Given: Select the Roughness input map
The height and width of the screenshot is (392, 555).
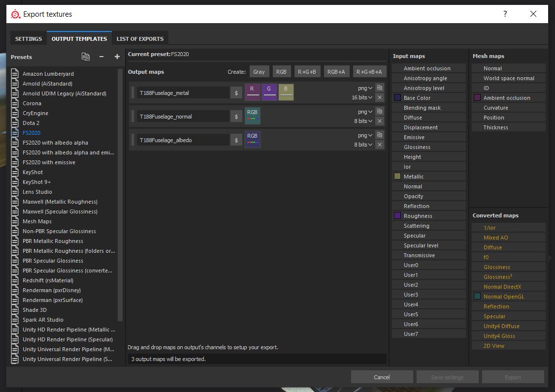Looking at the screenshot, I should point(418,216).
